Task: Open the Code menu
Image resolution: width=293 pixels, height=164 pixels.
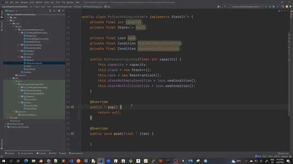Action: 32,2
